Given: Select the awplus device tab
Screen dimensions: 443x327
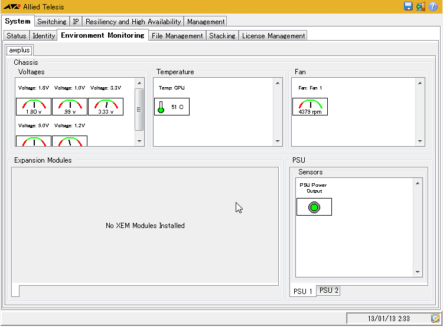Looking at the screenshot, I should 19,50.
